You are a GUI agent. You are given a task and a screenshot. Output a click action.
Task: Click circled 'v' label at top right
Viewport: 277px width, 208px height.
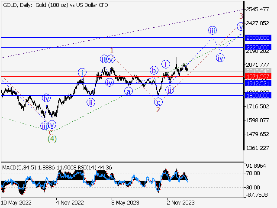click(x=240, y=27)
